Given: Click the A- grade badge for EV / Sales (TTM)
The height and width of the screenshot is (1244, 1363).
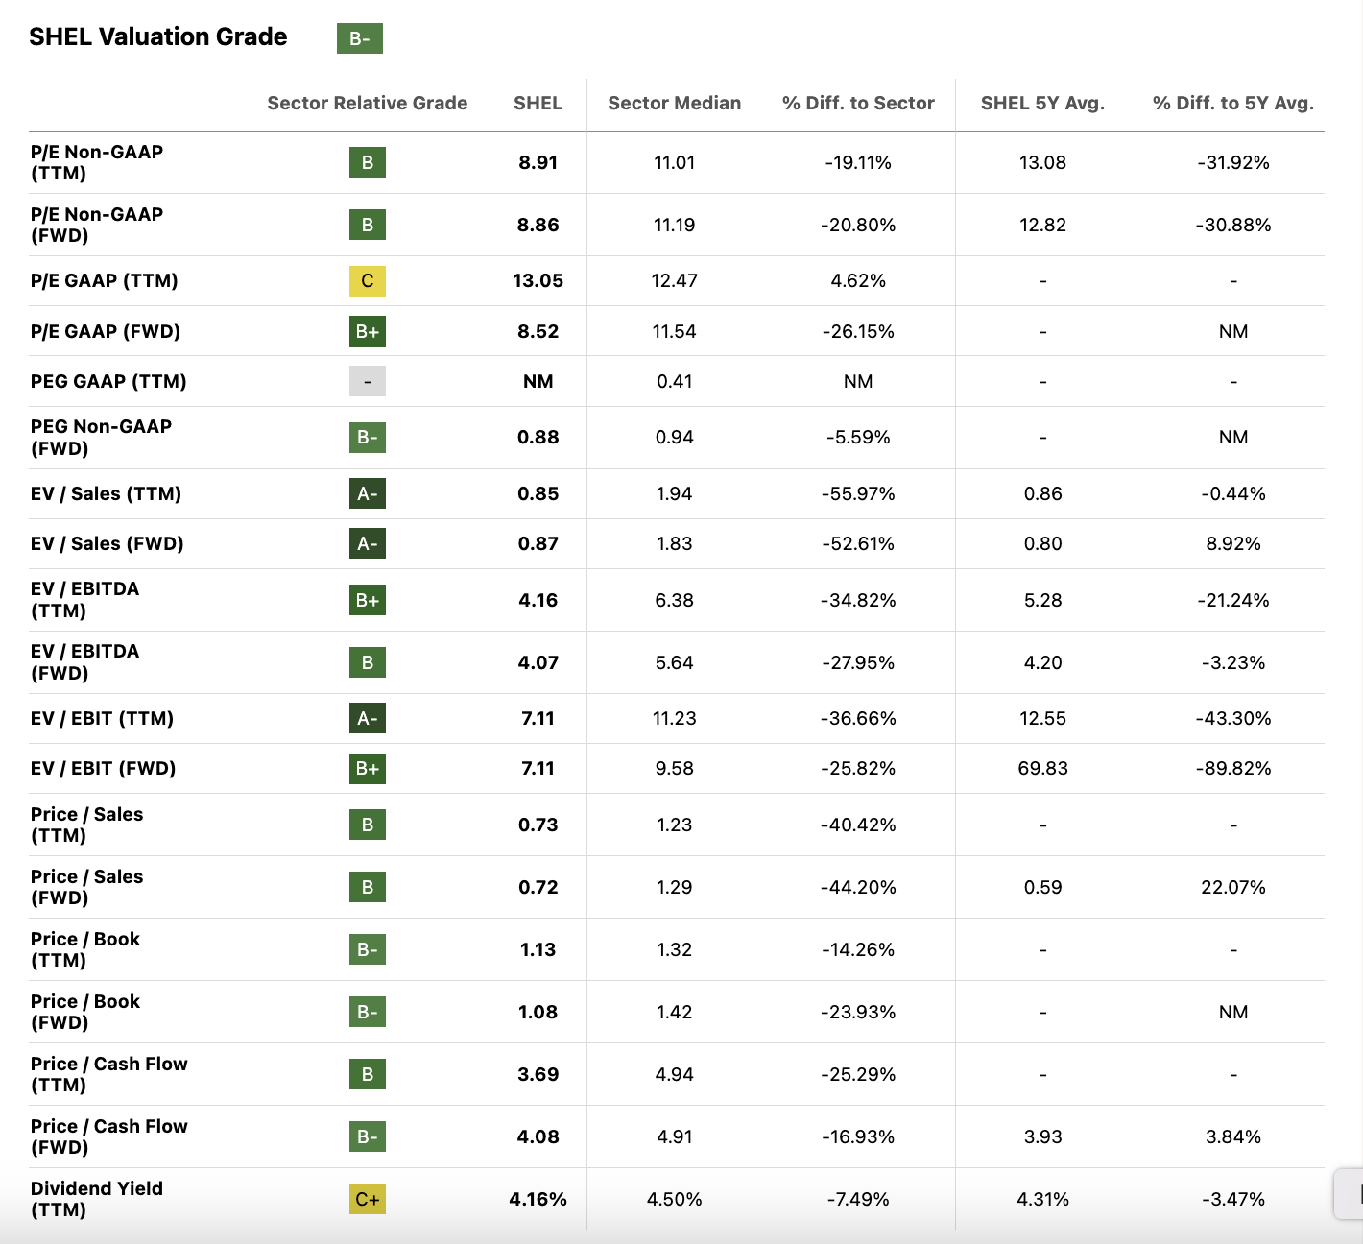Looking at the screenshot, I should [367, 493].
